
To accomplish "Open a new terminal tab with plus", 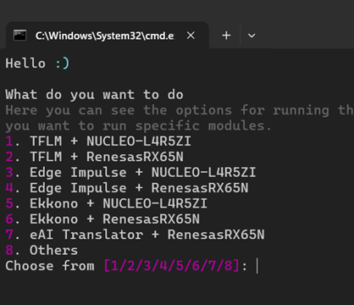I will click(226, 36).
